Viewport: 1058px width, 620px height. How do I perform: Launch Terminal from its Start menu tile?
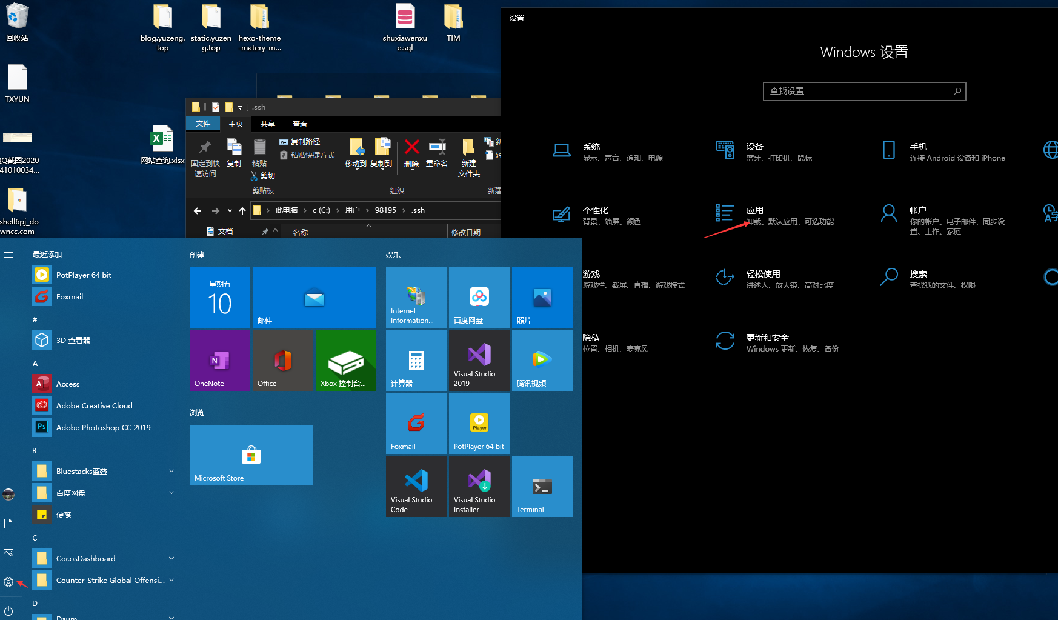point(541,487)
